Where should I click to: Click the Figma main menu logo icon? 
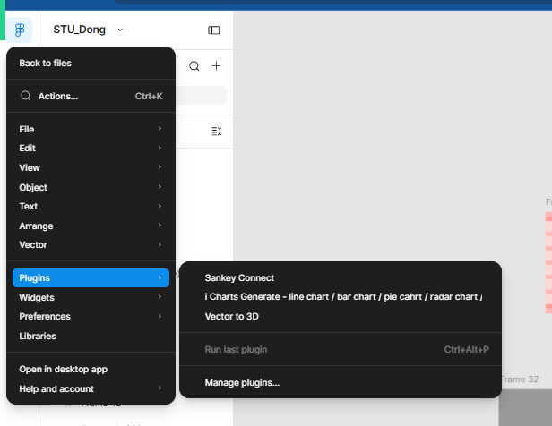click(20, 30)
